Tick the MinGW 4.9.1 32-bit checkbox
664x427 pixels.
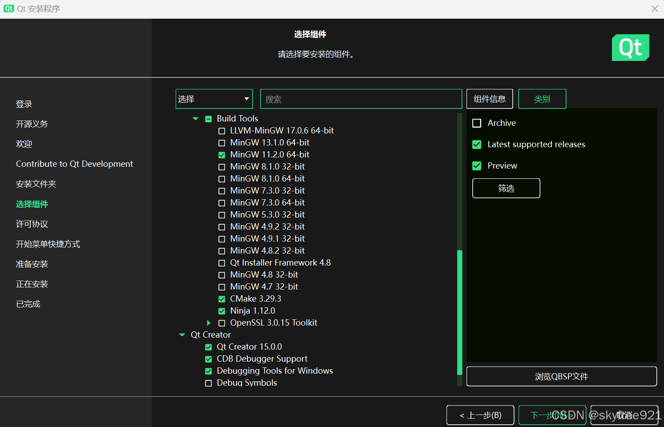[222, 239]
